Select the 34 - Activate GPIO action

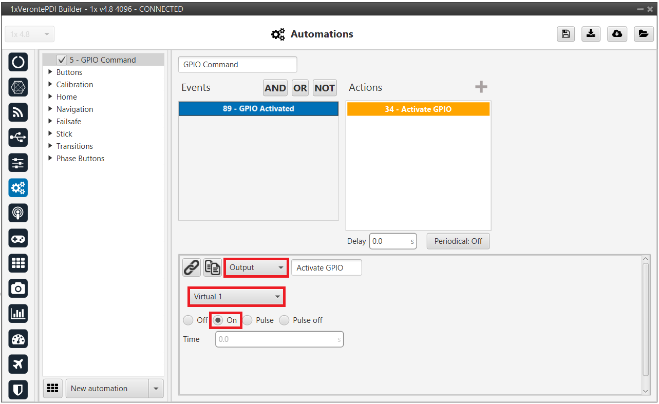pyautogui.click(x=418, y=109)
